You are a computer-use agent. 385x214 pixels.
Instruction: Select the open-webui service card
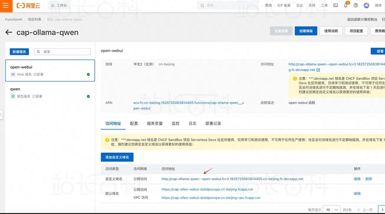50,71
